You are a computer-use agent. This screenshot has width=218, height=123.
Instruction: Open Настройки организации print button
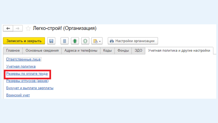click(x=133, y=41)
